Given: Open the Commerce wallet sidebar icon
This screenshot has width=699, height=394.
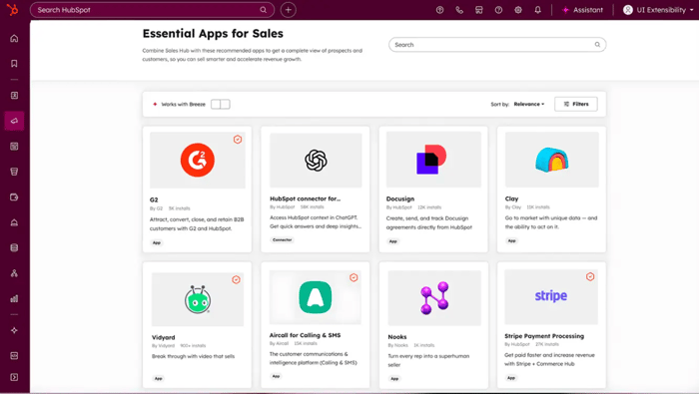Looking at the screenshot, I should [x=14, y=197].
